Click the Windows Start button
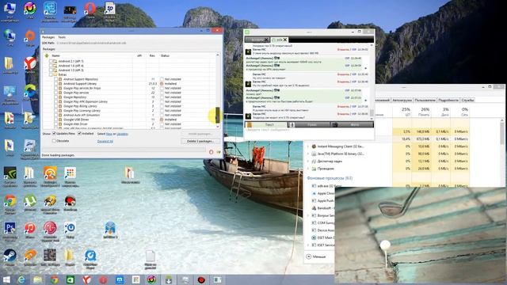 click(x=6, y=279)
